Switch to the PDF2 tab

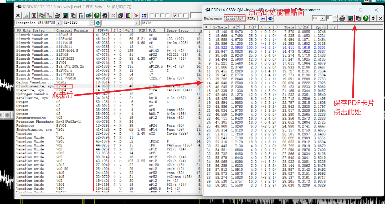[x=251, y=19]
